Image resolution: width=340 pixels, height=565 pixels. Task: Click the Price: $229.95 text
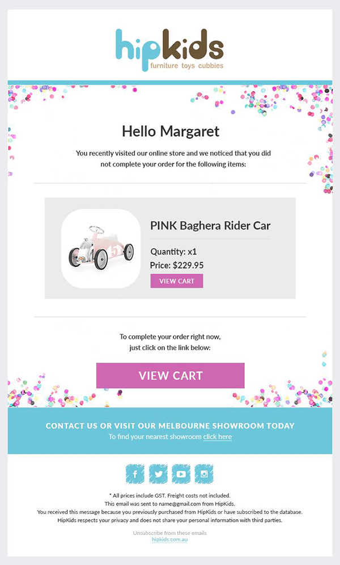[x=177, y=266]
